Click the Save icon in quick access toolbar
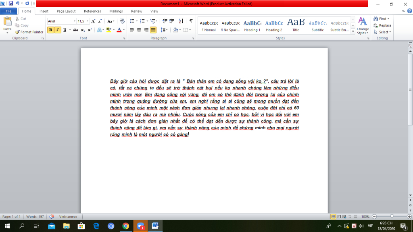The image size is (413, 232). 11,4
